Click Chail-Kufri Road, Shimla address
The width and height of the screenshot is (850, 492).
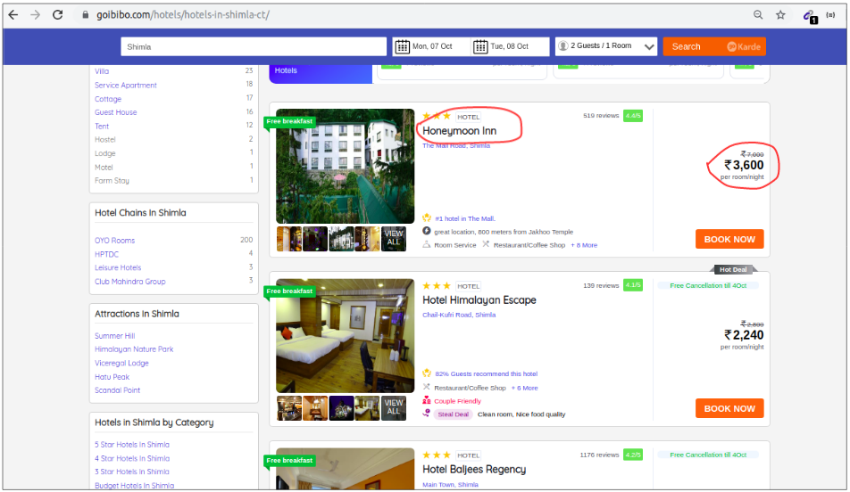point(459,315)
